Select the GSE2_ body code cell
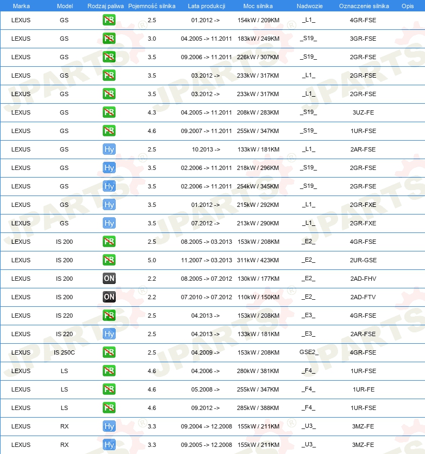The height and width of the screenshot is (454, 425). coord(309,352)
